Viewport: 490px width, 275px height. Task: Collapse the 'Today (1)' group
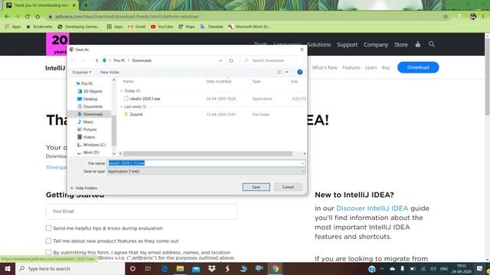pyautogui.click(x=122, y=91)
